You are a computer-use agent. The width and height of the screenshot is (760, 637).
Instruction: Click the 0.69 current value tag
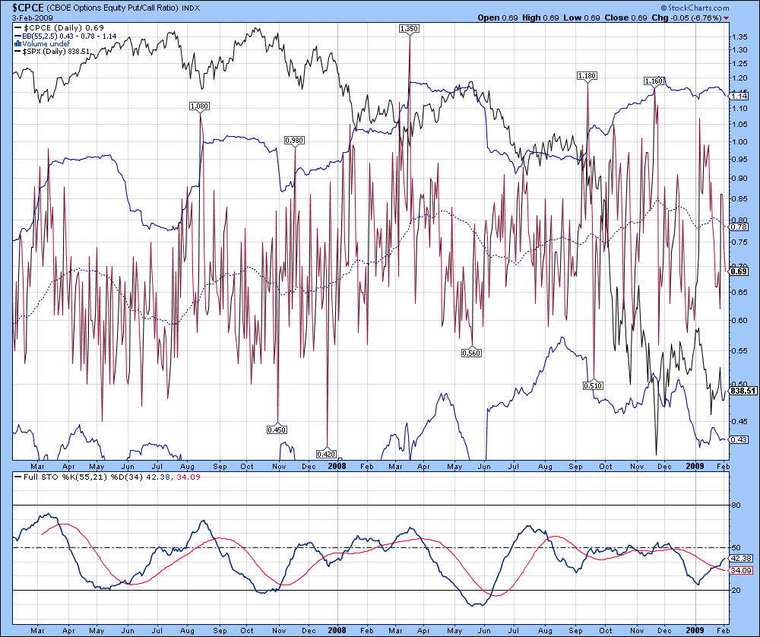click(739, 271)
